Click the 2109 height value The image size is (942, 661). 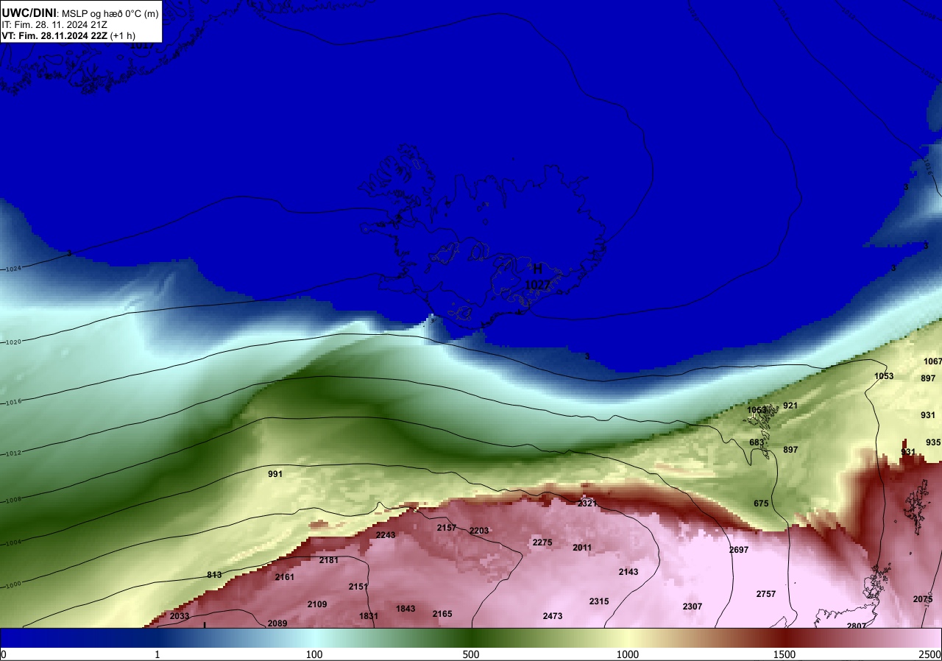click(317, 604)
